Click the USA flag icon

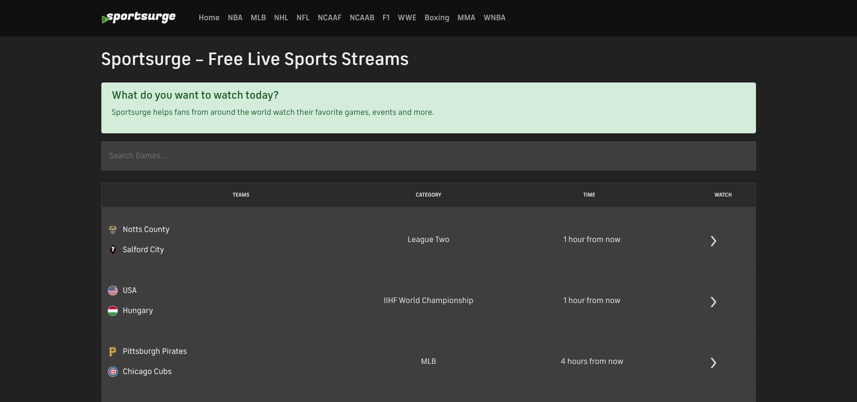pos(113,290)
